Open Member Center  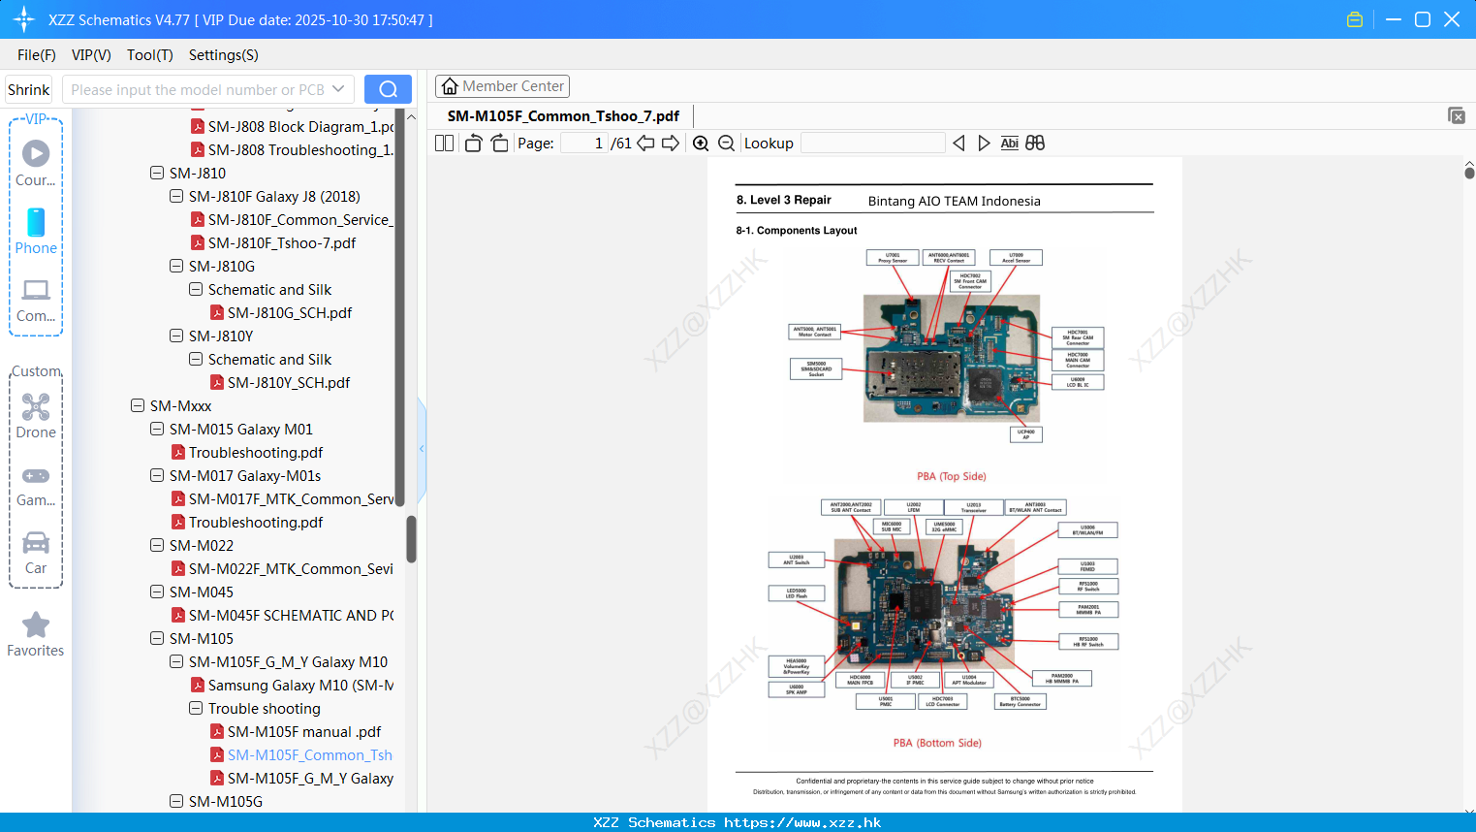502,86
